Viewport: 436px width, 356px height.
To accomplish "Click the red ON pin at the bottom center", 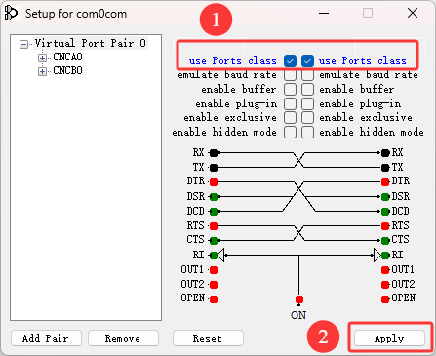I will pyautogui.click(x=299, y=299).
